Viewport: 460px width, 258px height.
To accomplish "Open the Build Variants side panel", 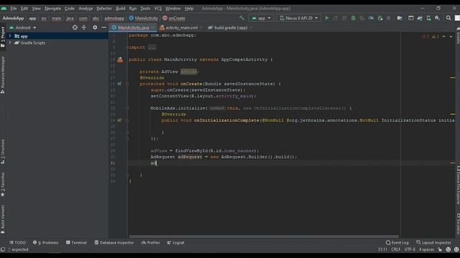I will coord(3,219).
